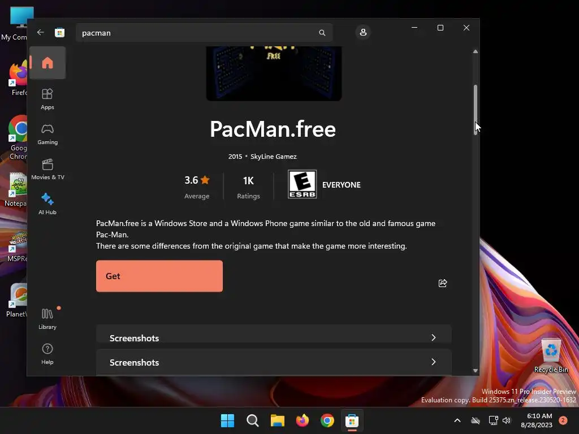The image size is (579, 434).
Task: Select the Recycle Bin desktop icon
Action: [551, 356]
